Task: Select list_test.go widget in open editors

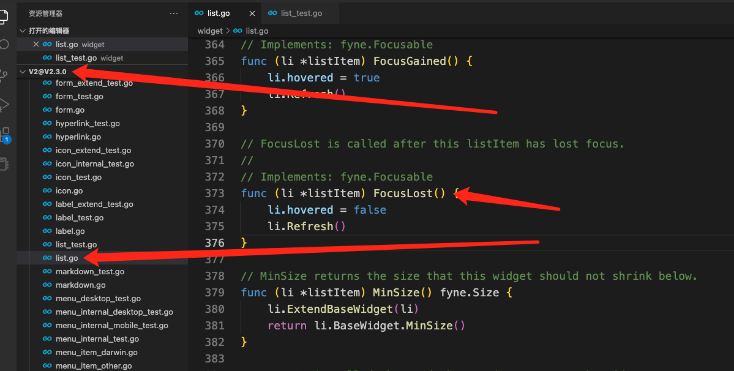Action: click(x=102, y=58)
